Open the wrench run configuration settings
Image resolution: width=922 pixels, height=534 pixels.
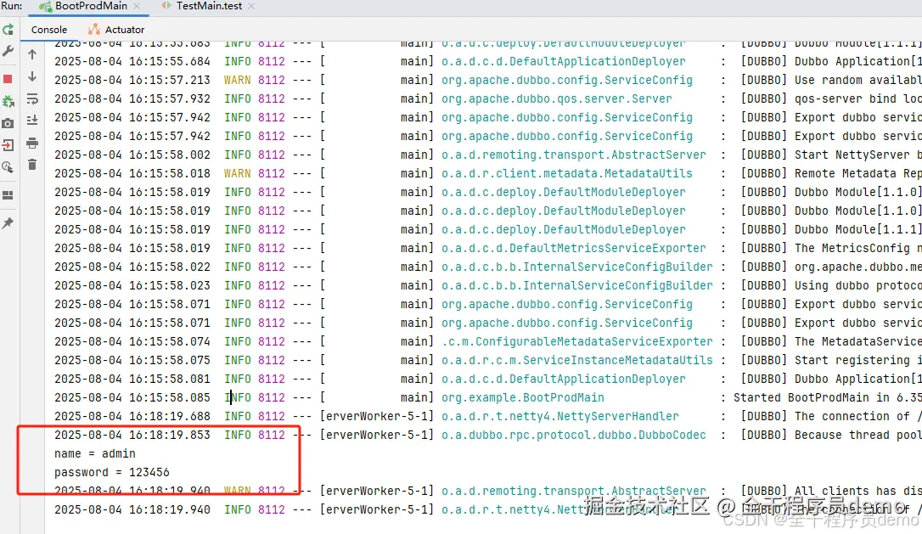pos(8,52)
